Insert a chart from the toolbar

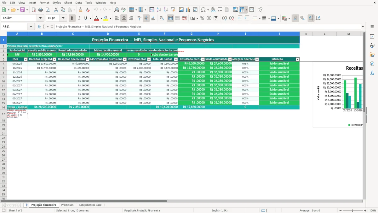188,10
